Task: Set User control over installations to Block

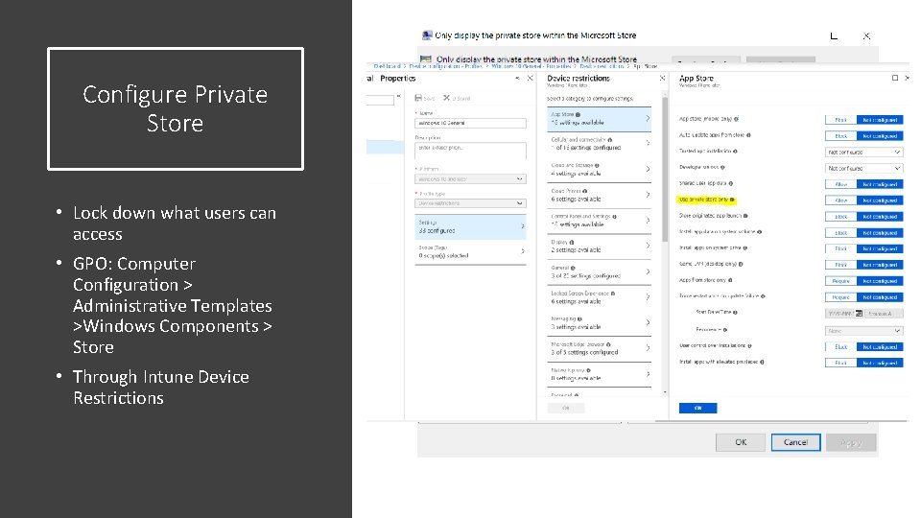Action: click(x=841, y=346)
